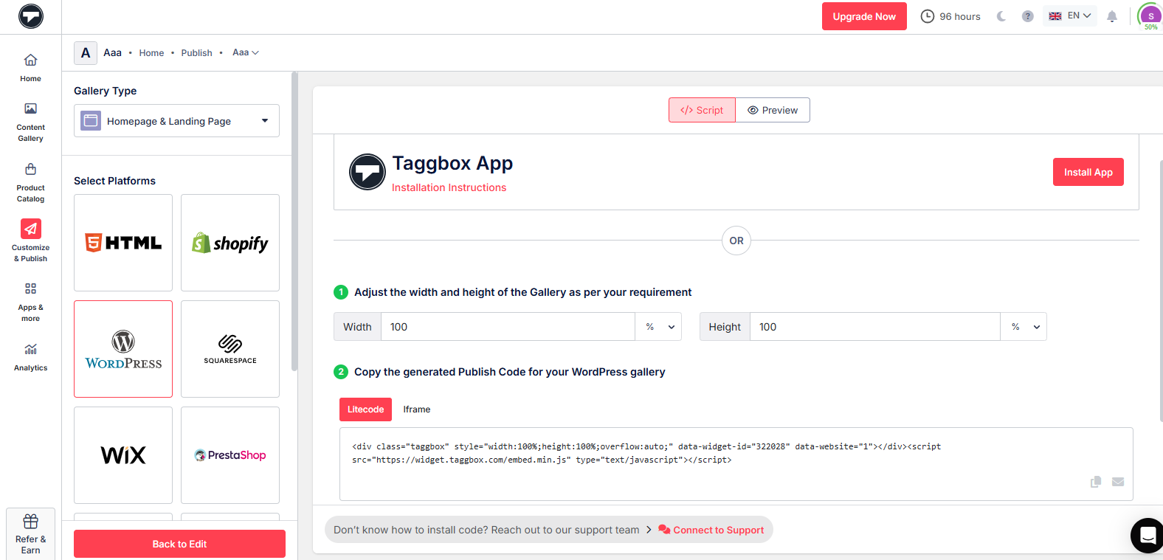Select the Squarespace platform card
This screenshot has height=560, width=1163.
coord(230,349)
